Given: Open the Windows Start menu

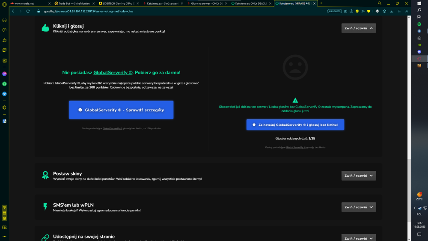Looking at the screenshot, I should click(x=419, y=3).
